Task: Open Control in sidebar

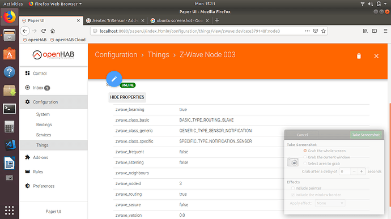Action: pyautogui.click(x=54, y=73)
